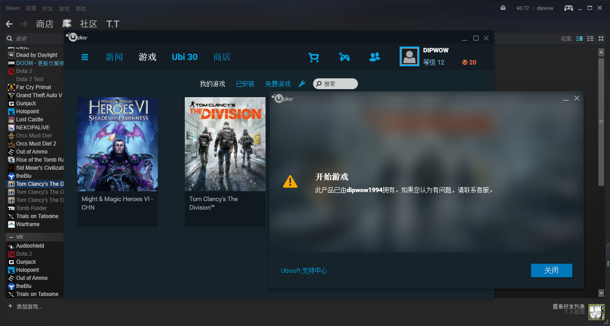
Task: Click Steam's right scrollbar down arrow
Action: point(601,293)
